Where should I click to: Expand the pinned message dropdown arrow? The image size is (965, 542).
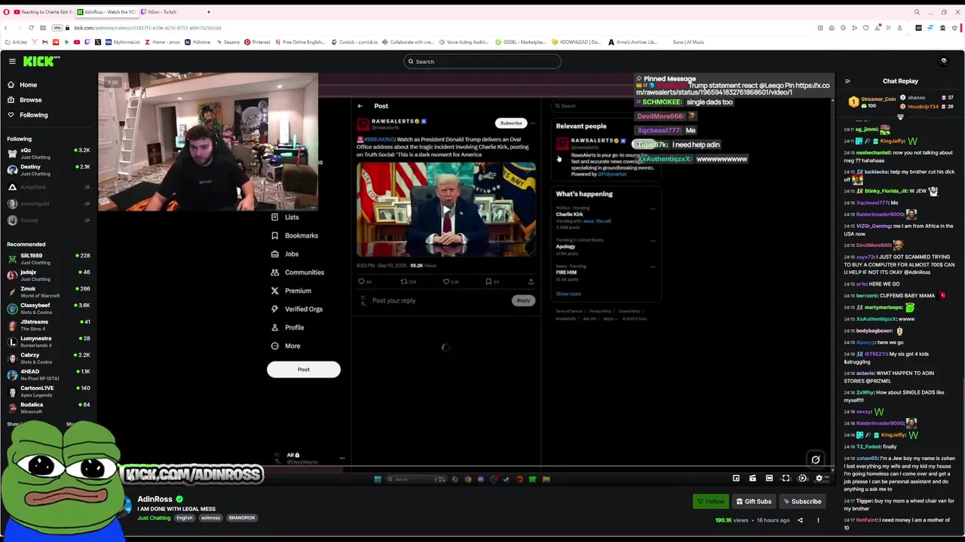[900, 117]
